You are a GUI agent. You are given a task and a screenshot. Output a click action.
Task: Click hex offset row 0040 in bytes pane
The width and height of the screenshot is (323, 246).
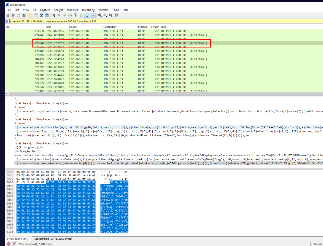[10, 186]
